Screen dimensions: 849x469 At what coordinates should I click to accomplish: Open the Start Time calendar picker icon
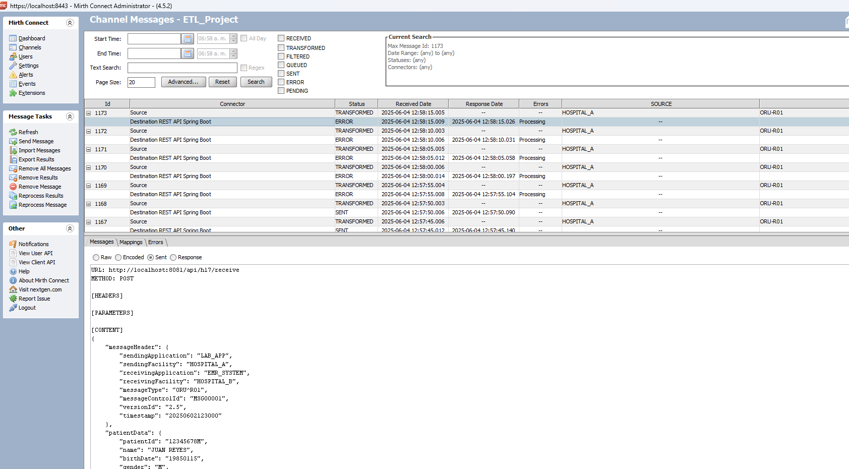click(188, 39)
